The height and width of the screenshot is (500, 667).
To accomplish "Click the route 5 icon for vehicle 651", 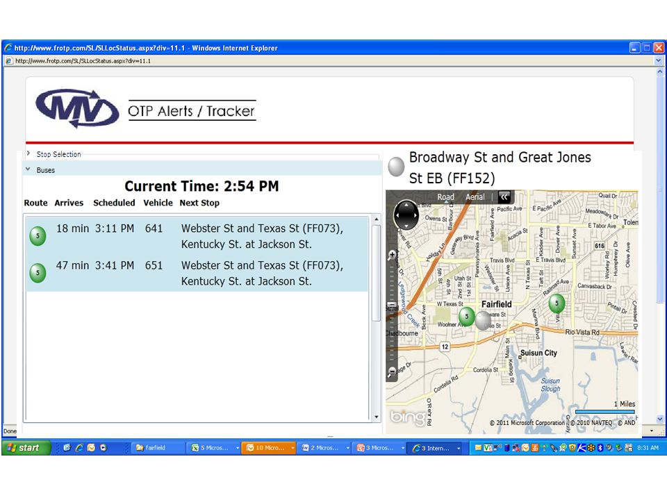I will (38, 273).
